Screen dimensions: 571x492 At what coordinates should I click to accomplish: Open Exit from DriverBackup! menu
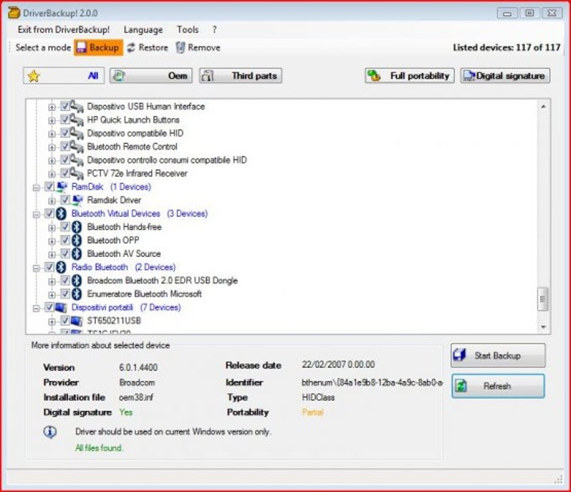[63, 30]
